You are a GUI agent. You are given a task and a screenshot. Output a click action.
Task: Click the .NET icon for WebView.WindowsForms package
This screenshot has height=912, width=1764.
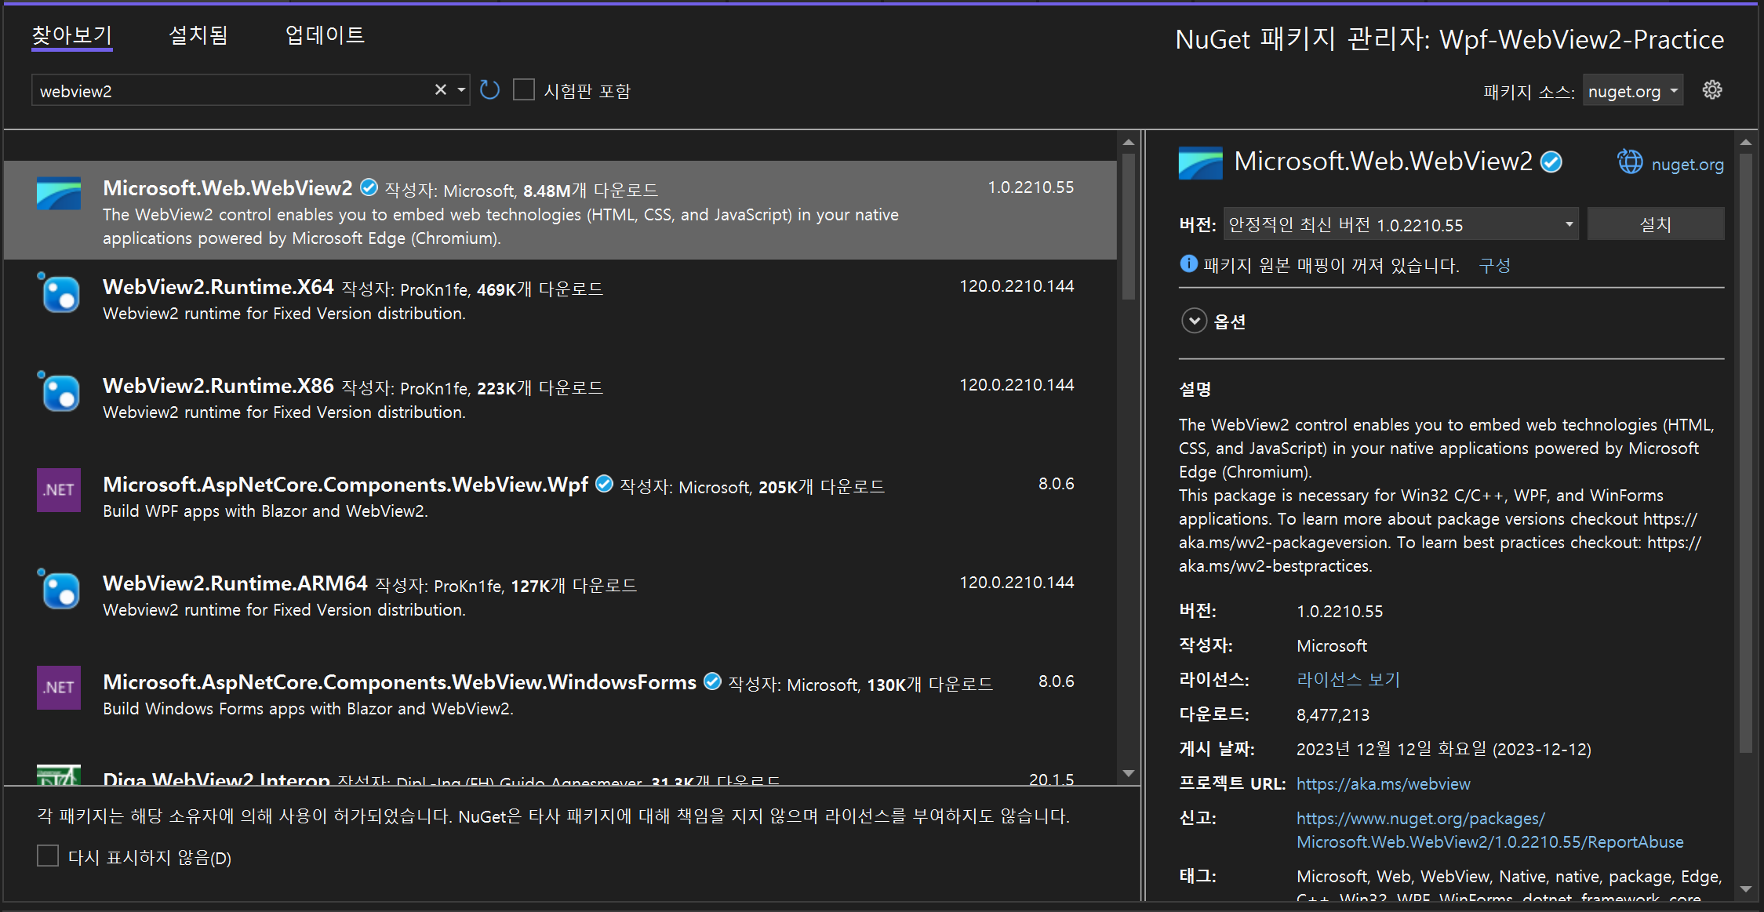pos(59,687)
